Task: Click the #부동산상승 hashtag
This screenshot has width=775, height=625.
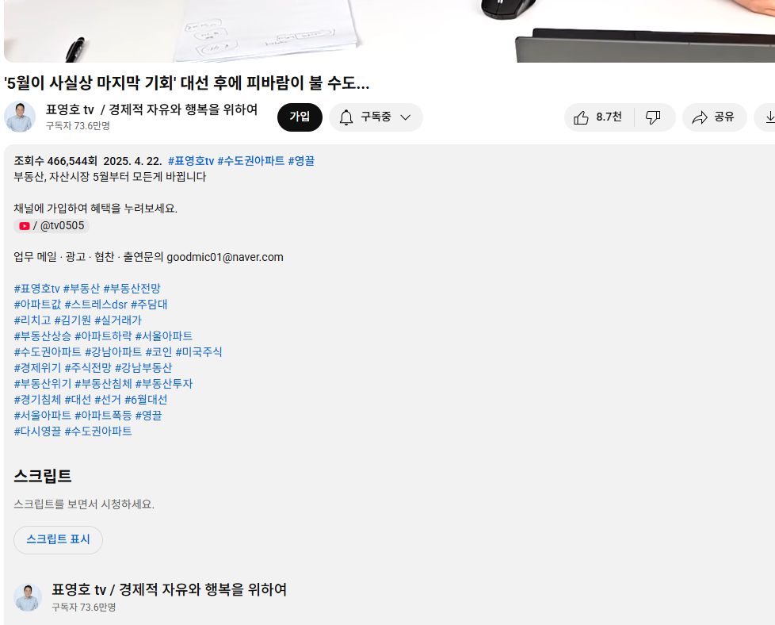Action: (x=43, y=336)
